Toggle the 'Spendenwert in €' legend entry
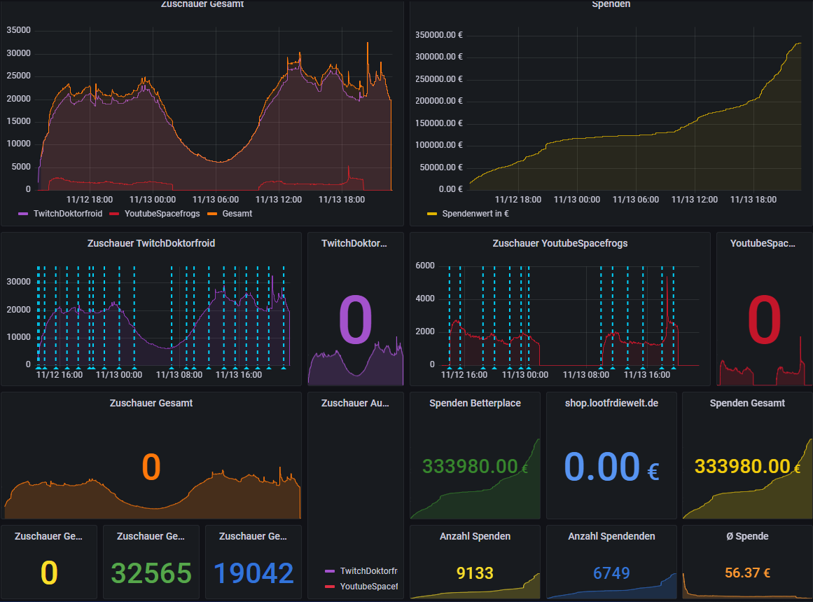813x602 pixels. click(475, 214)
